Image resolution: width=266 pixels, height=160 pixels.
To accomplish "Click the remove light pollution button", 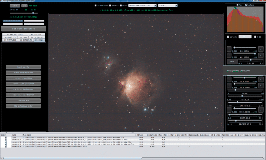I will coord(23,84).
